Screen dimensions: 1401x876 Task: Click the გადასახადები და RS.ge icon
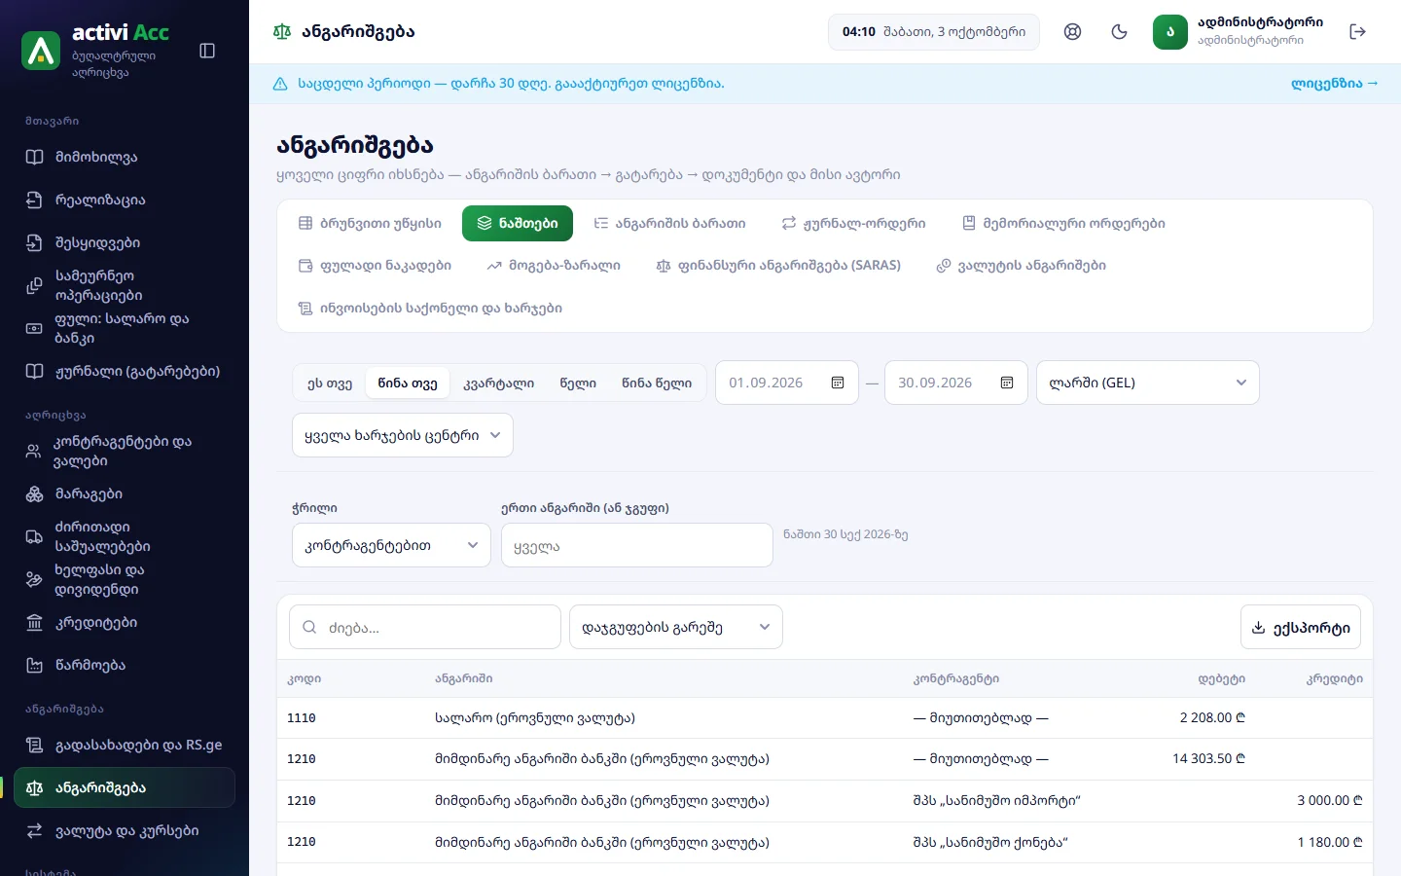34,745
